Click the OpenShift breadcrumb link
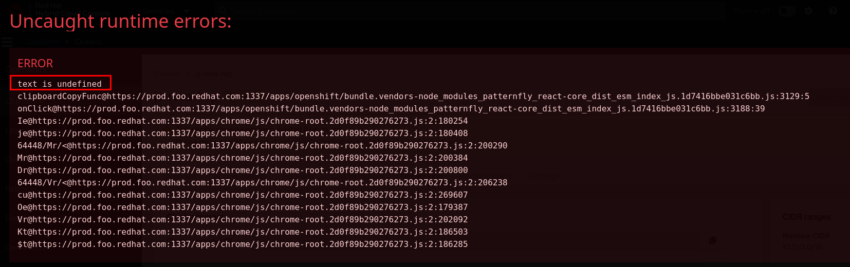 click(x=43, y=42)
